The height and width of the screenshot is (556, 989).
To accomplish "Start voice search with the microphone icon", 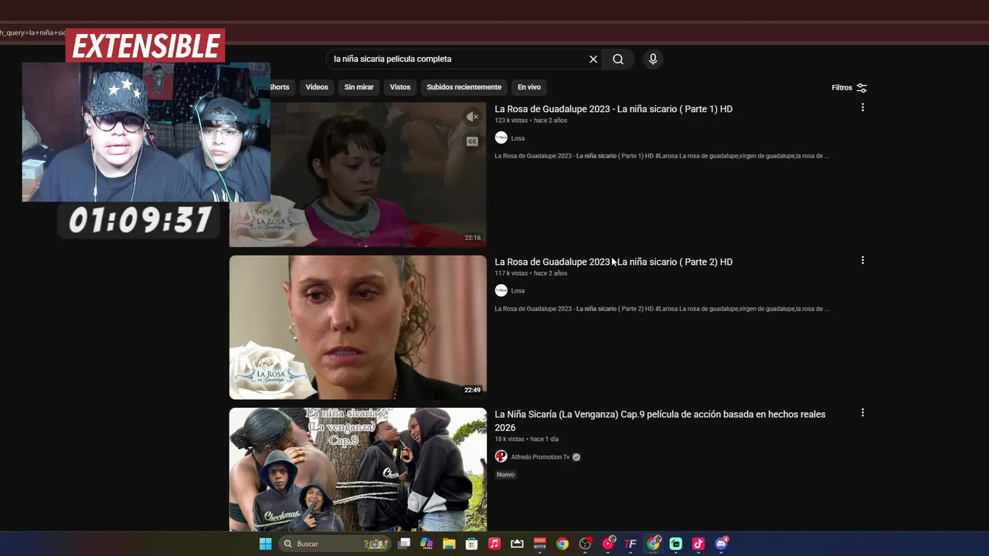I will coord(653,59).
